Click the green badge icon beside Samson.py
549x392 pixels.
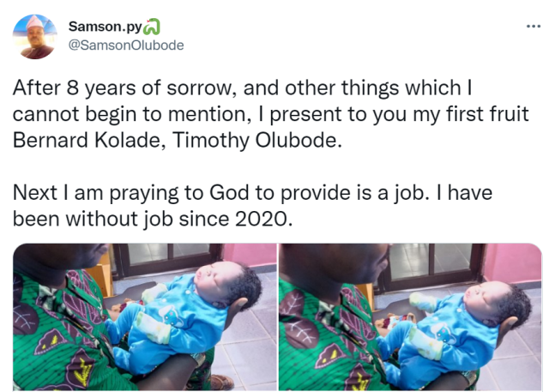tap(152, 27)
